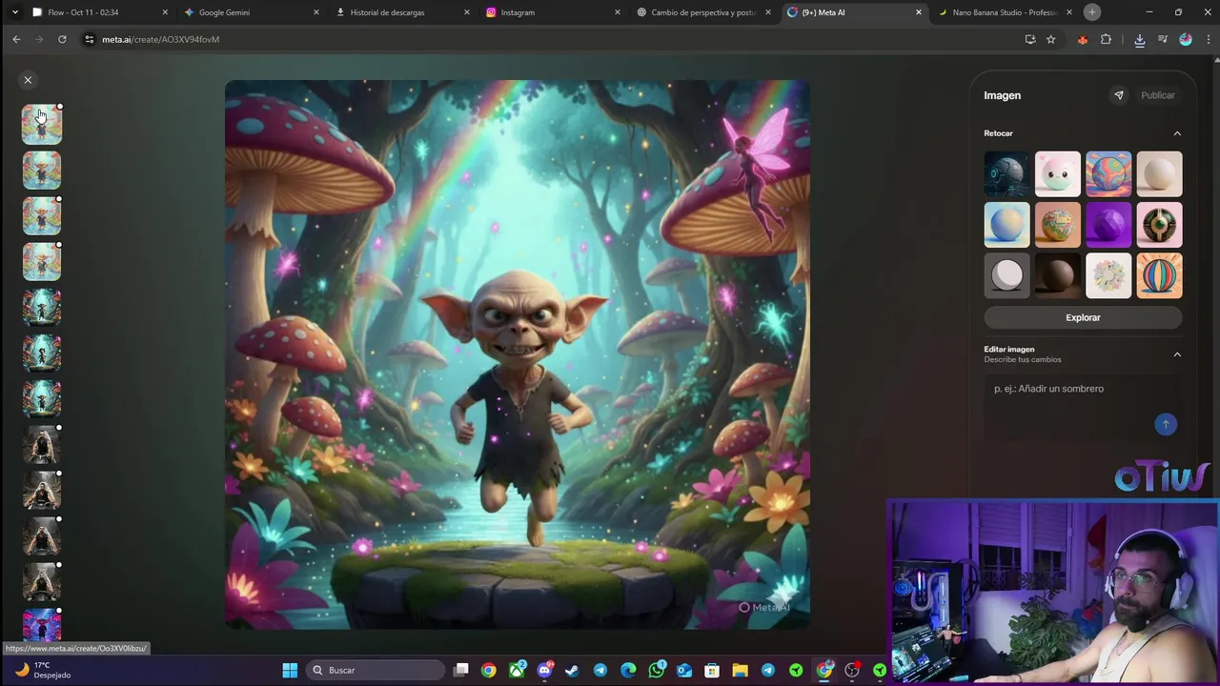Apply the dark brown sphere style

tap(1058, 275)
